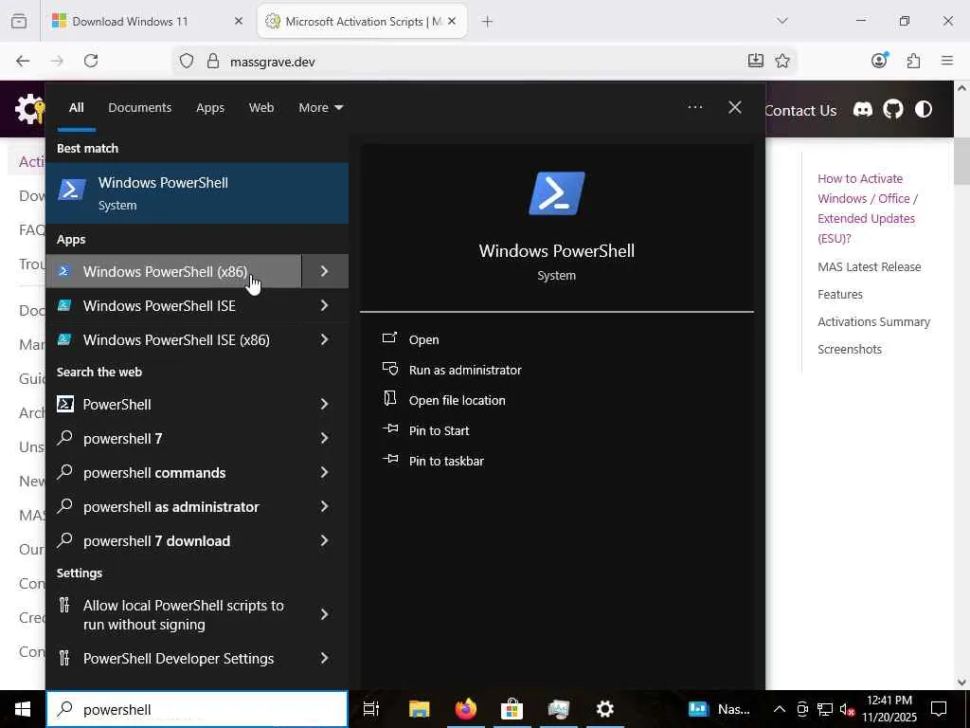
Task: Open Allow local PowerShell scripts setting
Action: (174, 614)
